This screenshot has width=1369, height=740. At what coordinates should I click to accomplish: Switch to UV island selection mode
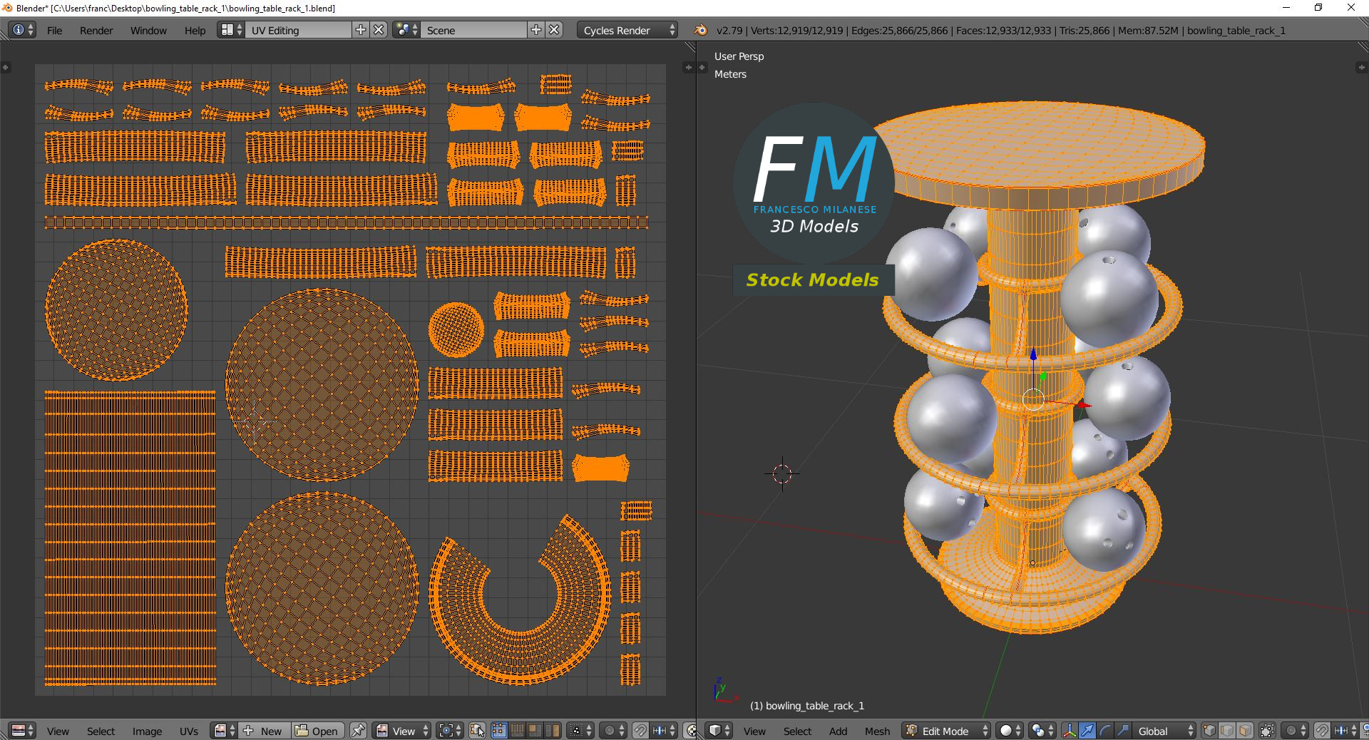553,731
